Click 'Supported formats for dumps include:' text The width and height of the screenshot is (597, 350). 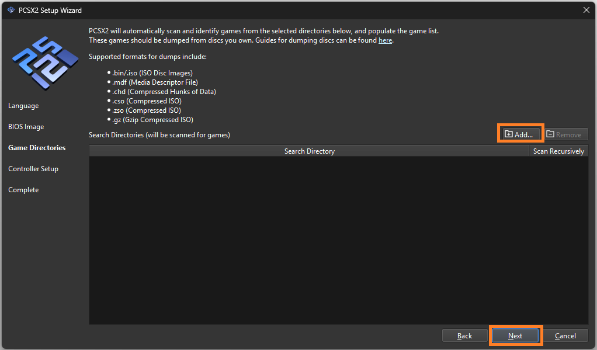pos(148,57)
